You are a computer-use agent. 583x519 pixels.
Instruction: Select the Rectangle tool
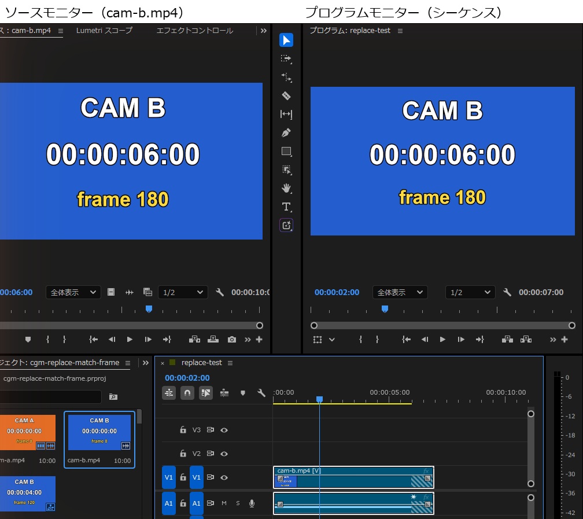(286, 152)
